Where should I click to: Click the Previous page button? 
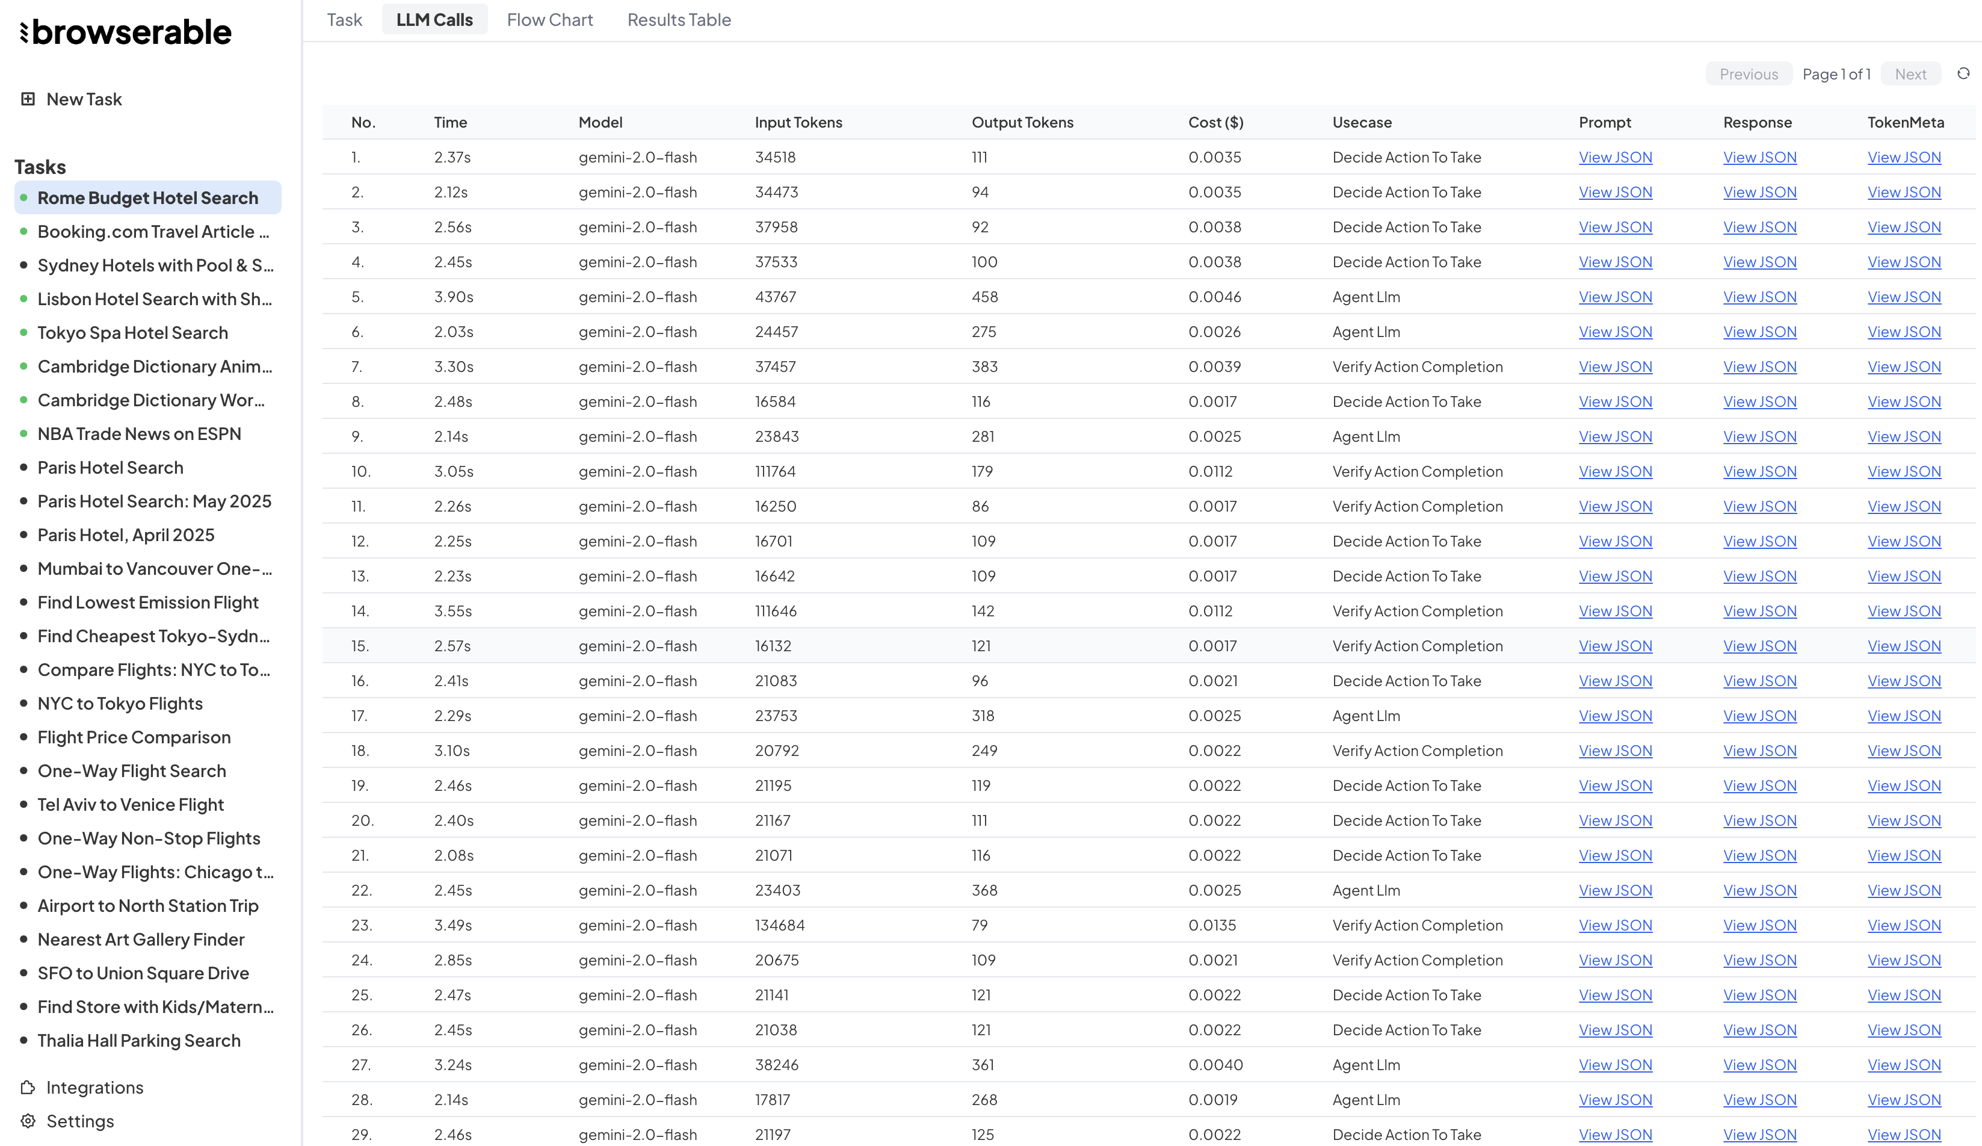[x=1749, y=74]
